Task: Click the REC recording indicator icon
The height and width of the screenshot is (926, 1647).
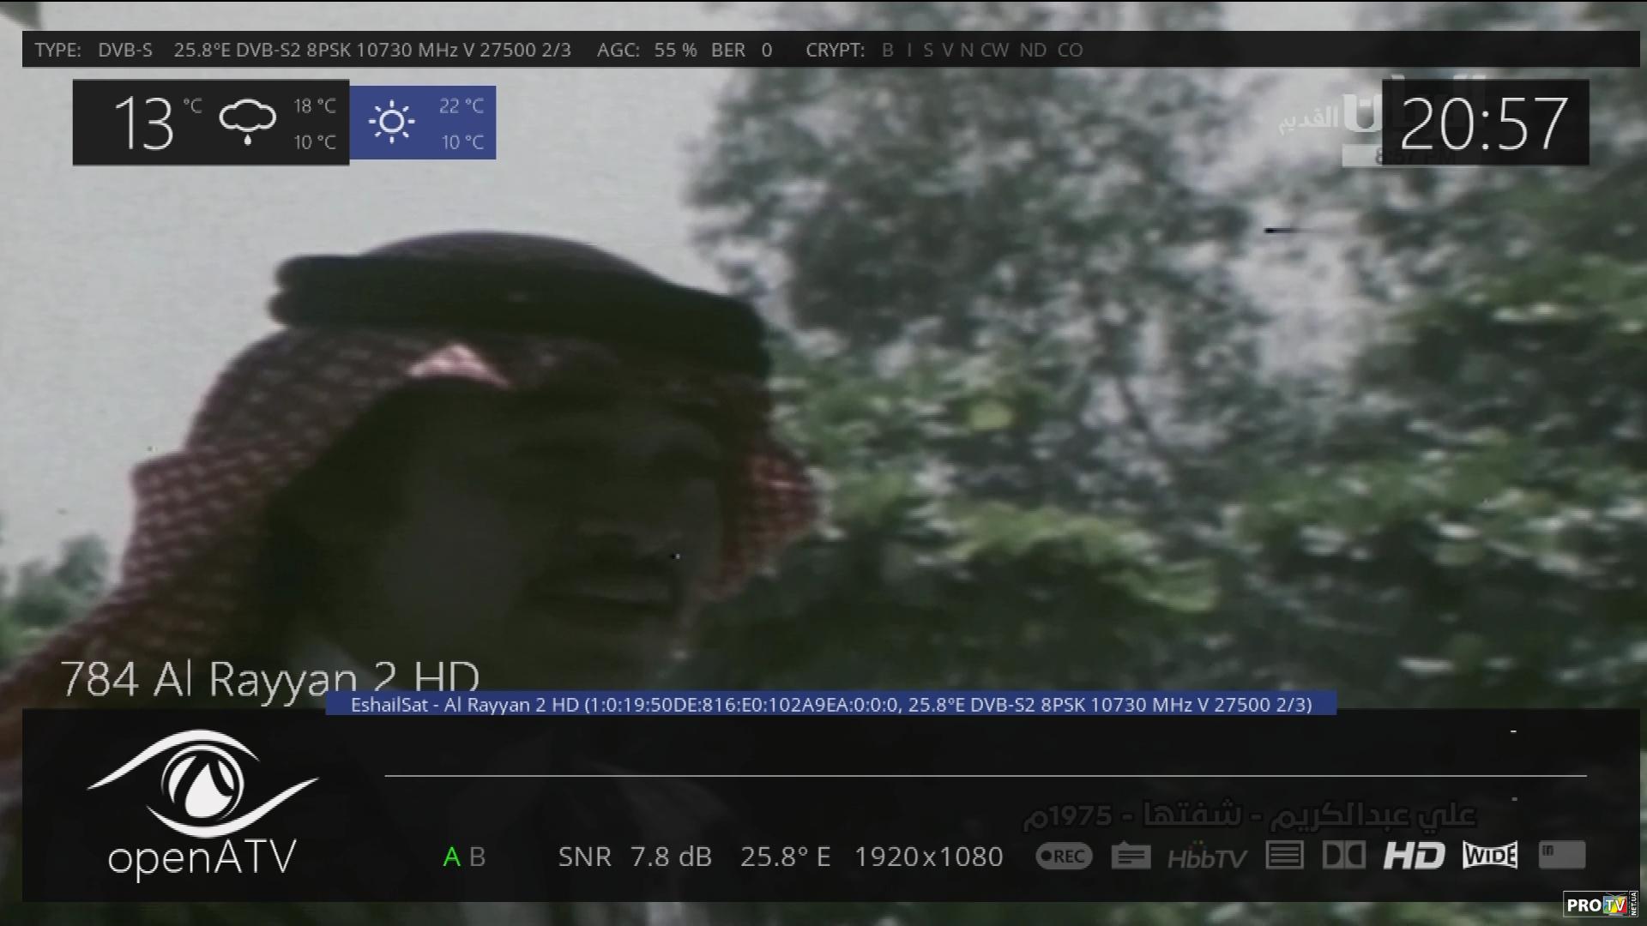Action: 1064,856
